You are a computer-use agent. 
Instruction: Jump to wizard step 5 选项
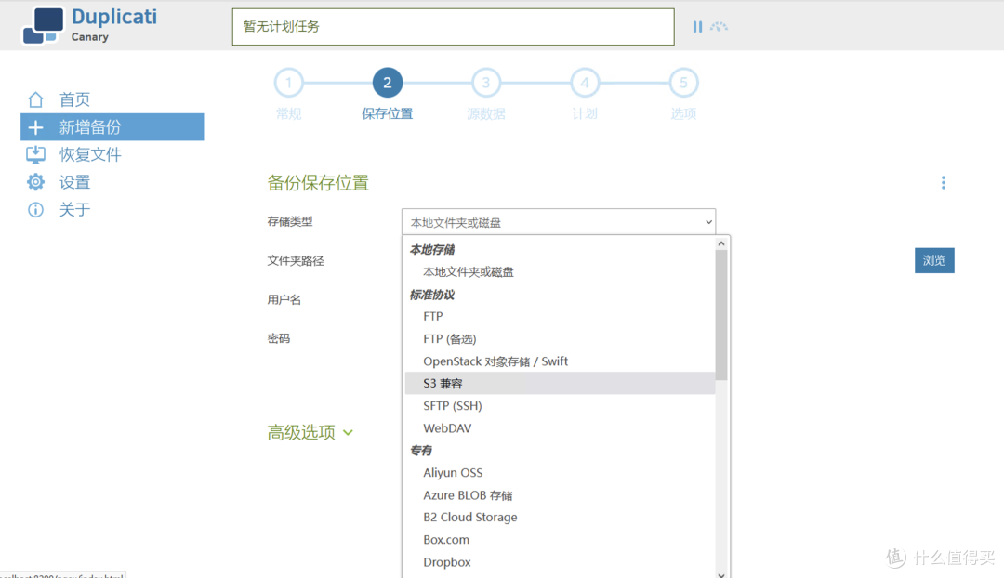683,84
